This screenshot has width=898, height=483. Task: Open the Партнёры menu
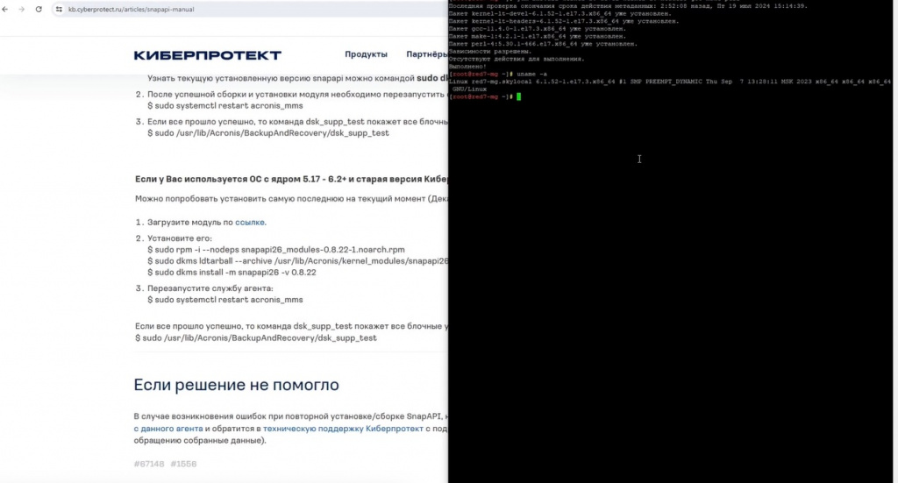(427, 54)
